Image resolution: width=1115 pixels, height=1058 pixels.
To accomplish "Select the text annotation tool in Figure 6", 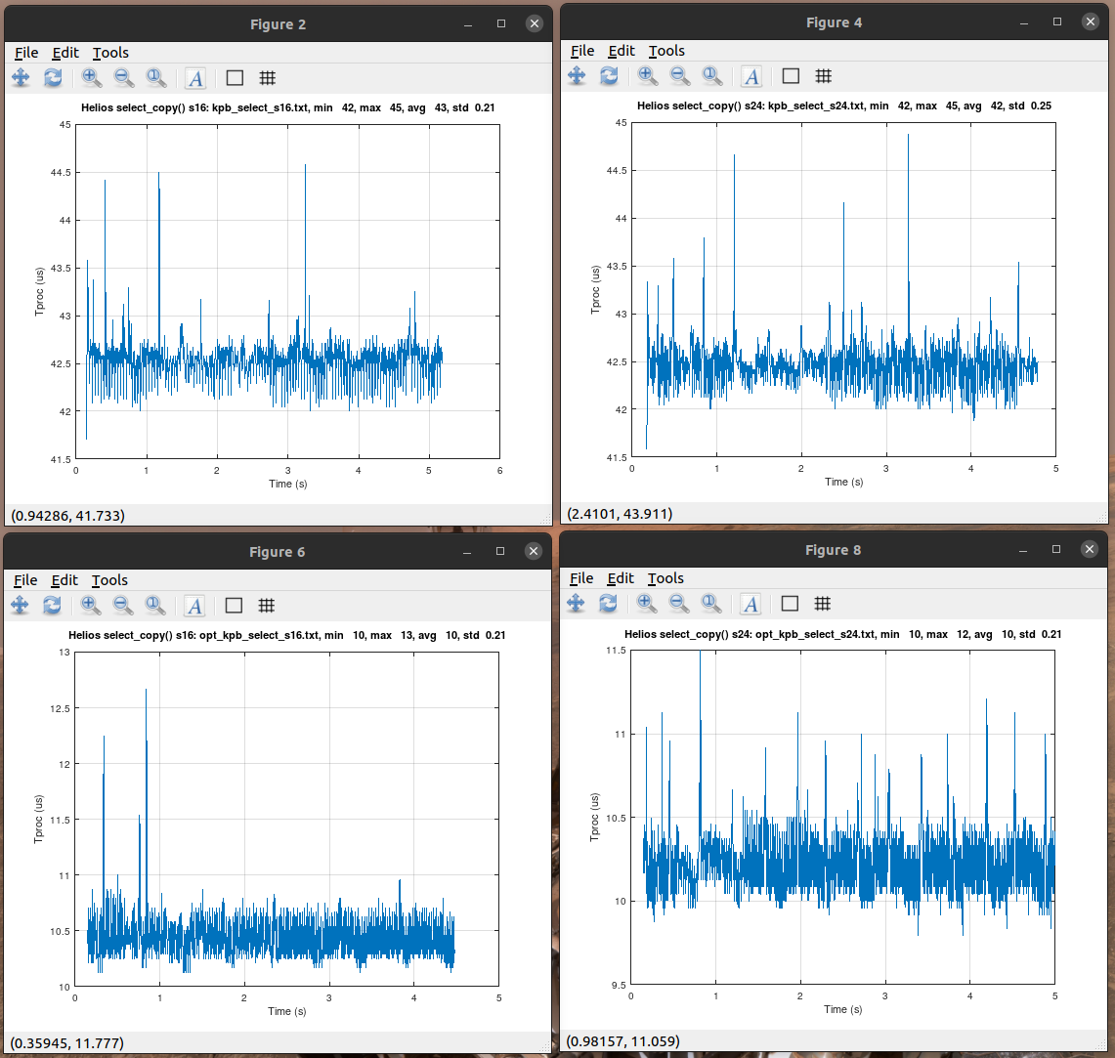I will coord(194,605).
